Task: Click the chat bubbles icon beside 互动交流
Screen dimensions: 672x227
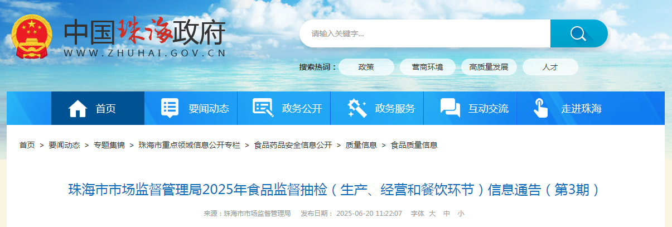Action: (x=449, y=108)
